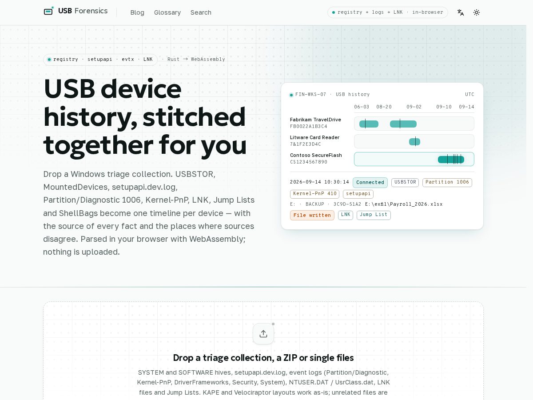Image resolution: width=533 pixels, height=400 pixels.
Task: Click the '09-10' date axis label
Action: pos(444,107)
